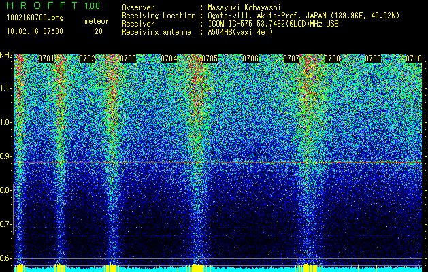Click the Receiving antenna field label
Viewport: 428px width, 272px height.
pyautogui.click(x=157, y=32)
